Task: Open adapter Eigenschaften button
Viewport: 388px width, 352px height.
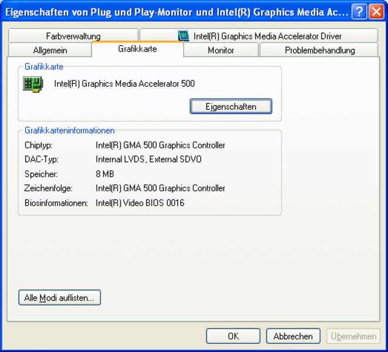Action: (x=231, y=106)
